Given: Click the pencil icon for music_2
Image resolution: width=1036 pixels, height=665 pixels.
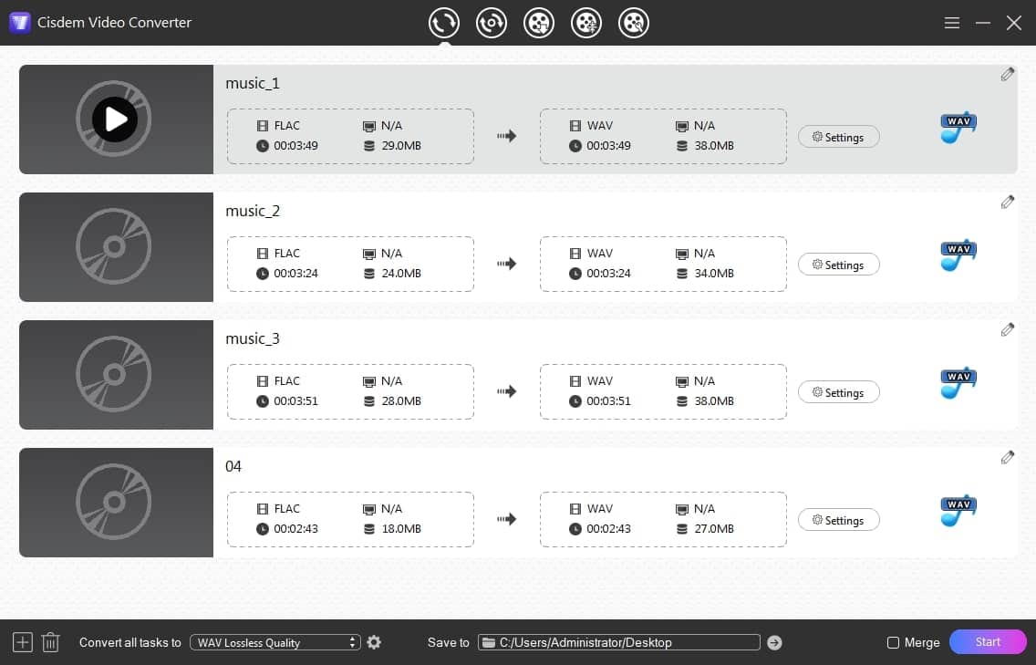Looking at the screenshot, I should 1007,202.
